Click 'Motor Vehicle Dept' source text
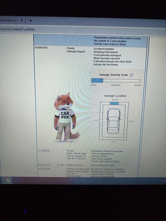 click(x=76, y=153)
